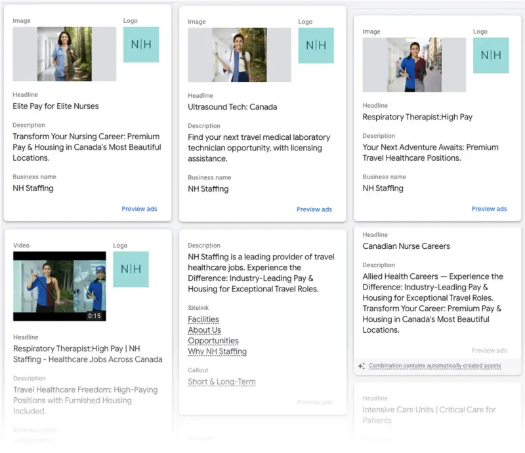525x453 pixels.
Task: Click headline Respiratory Therapist:High Pay in image card
Action: tap(417, 117)
